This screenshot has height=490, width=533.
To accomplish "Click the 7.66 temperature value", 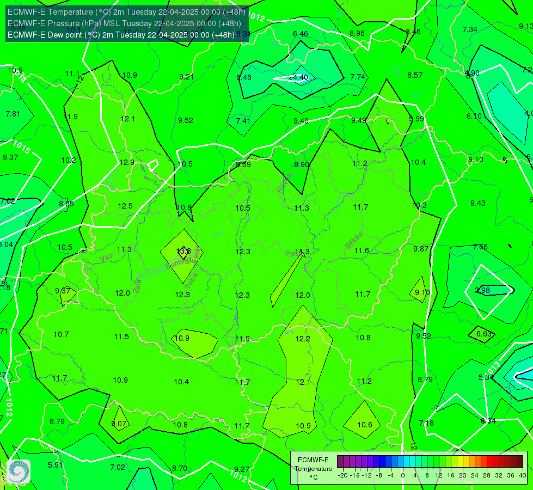I will pyautogui.click(x=480, y=247).
